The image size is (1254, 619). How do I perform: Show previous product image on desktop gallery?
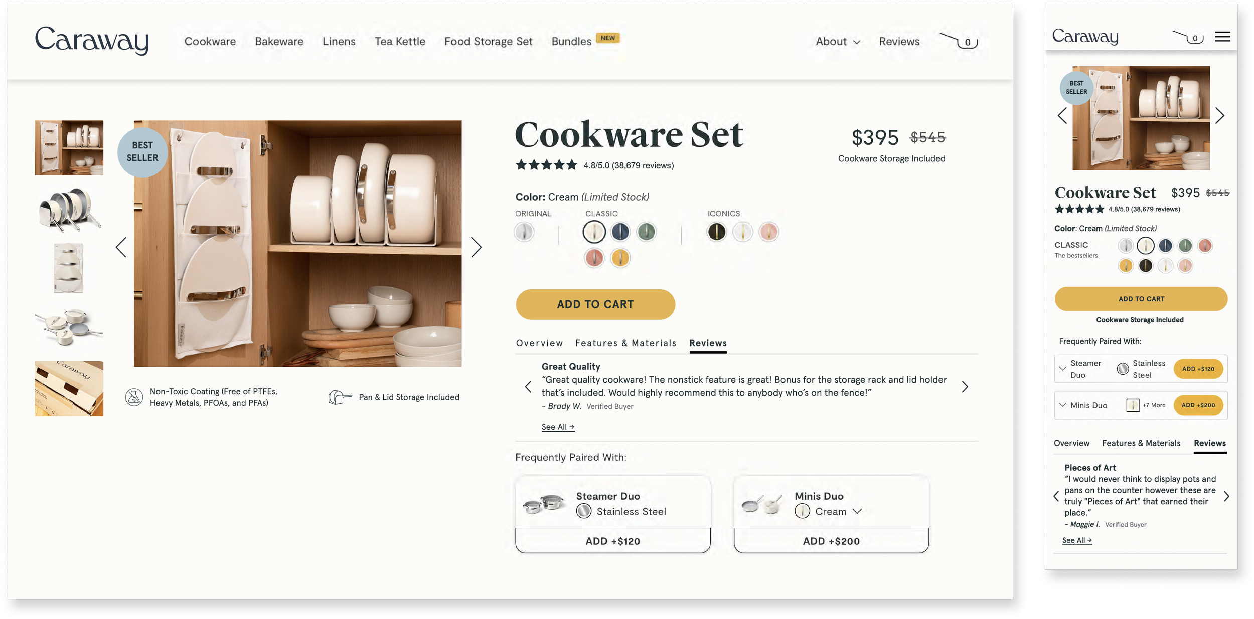[x=121, y=247]
